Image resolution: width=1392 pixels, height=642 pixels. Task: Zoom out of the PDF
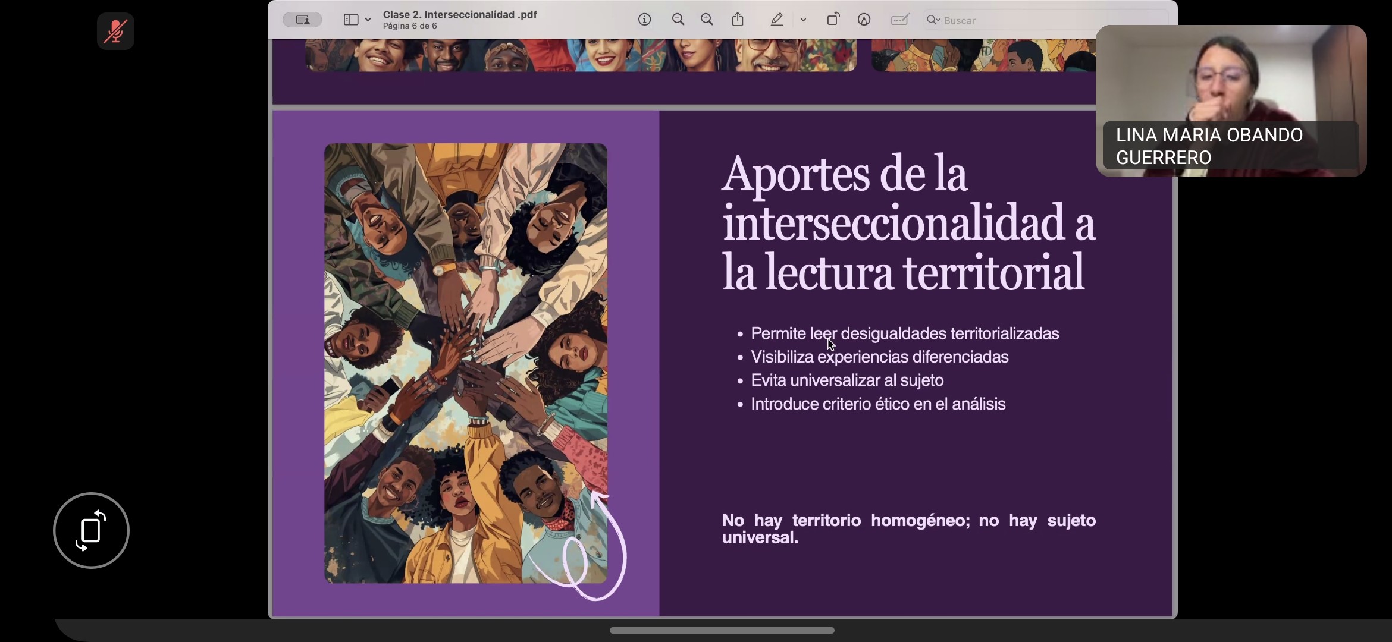pos(678,19)
